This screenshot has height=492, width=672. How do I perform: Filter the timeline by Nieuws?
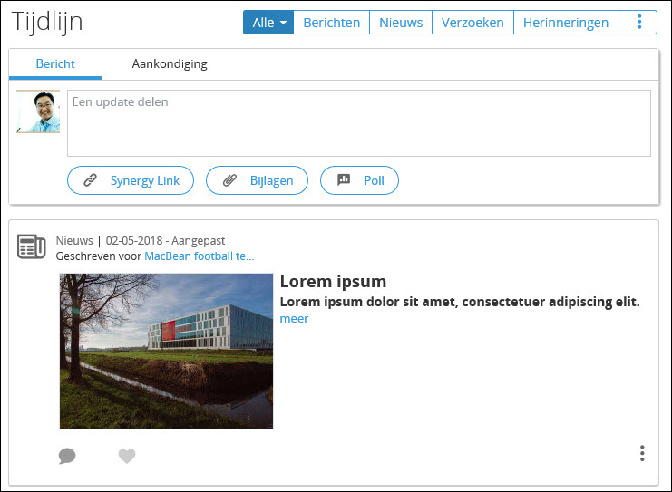[x=401, y=23]
